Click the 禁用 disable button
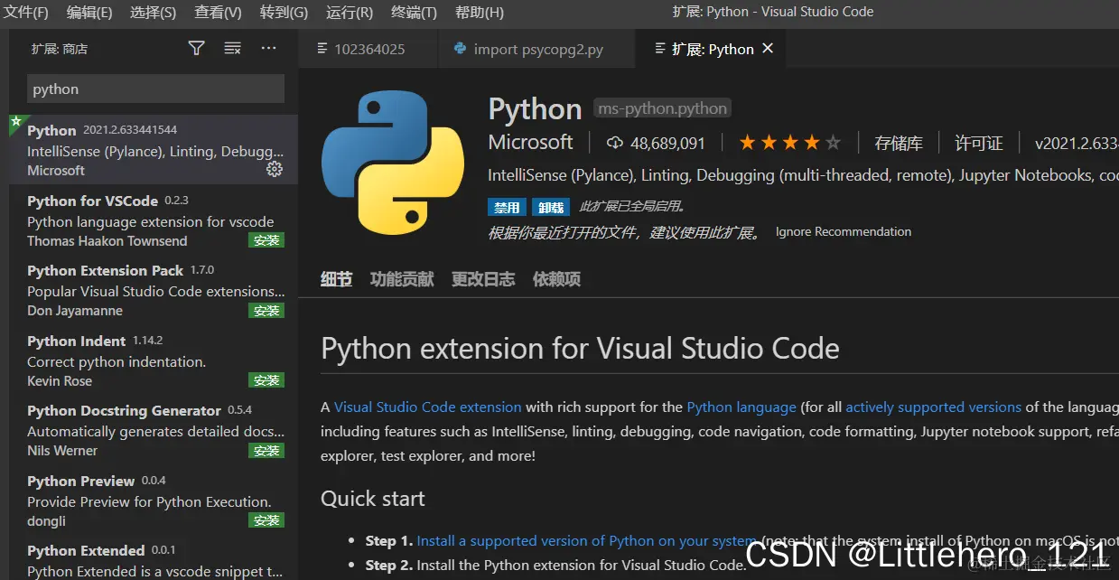 [506, 207]
